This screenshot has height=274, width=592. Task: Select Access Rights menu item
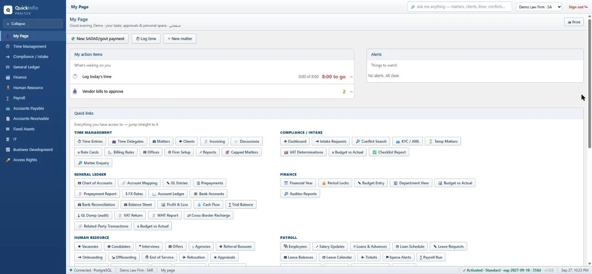point(33,160)
